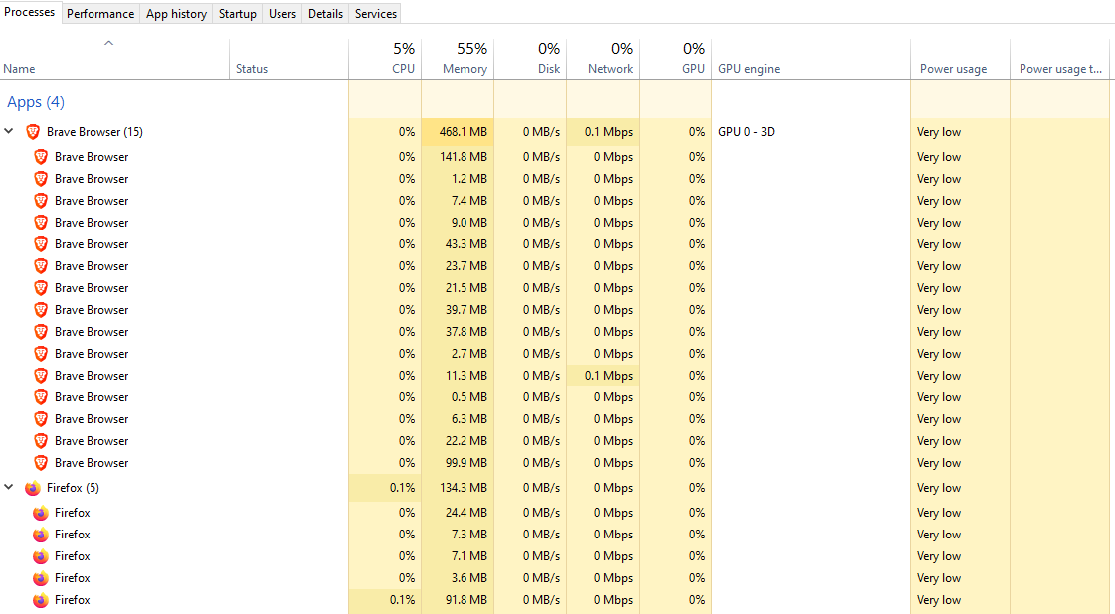1115x614 pixels.
Task: Click Firefox icon in the 3.6 MB row
Action: pyautogui.click(x=41, y=578)
